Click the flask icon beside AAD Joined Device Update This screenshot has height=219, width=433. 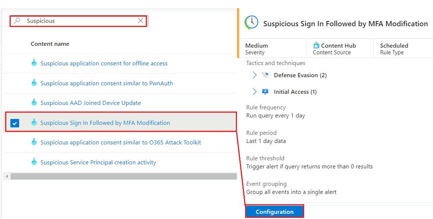[x=34, y=103]
